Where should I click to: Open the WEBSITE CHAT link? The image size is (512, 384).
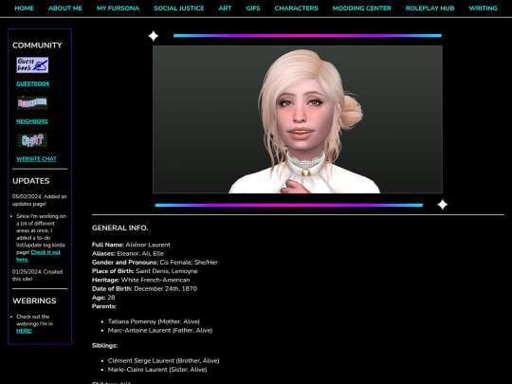(x=36, y=158)
